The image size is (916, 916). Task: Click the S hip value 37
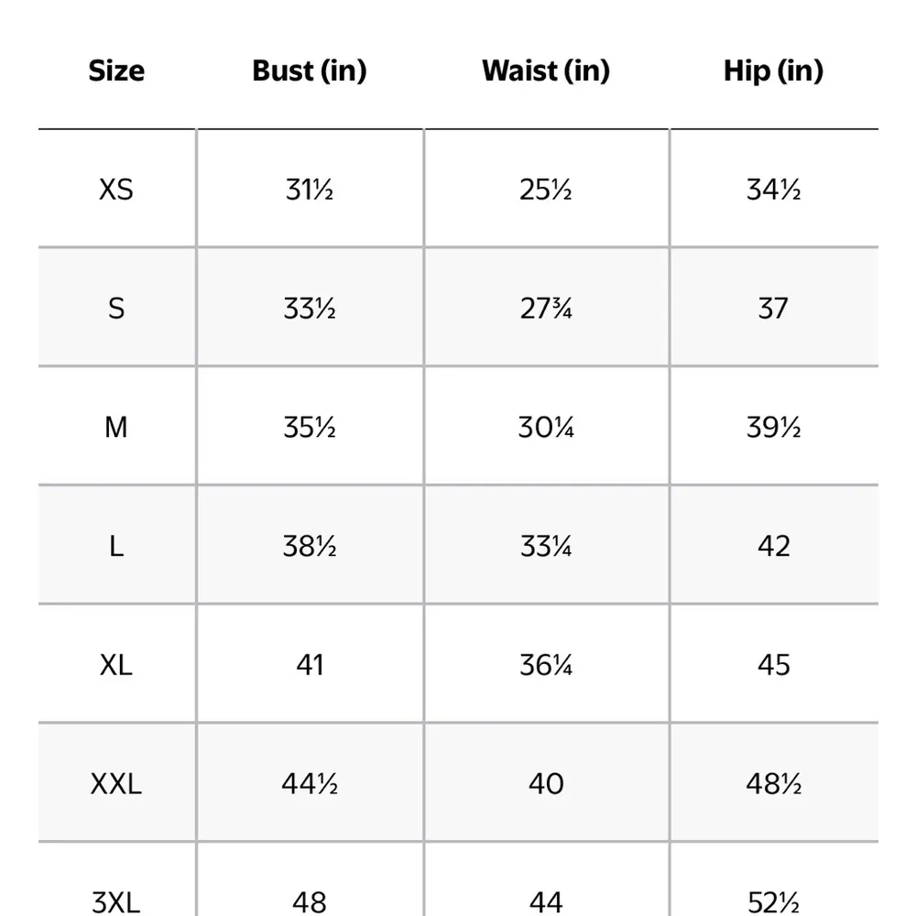point(773,309)
